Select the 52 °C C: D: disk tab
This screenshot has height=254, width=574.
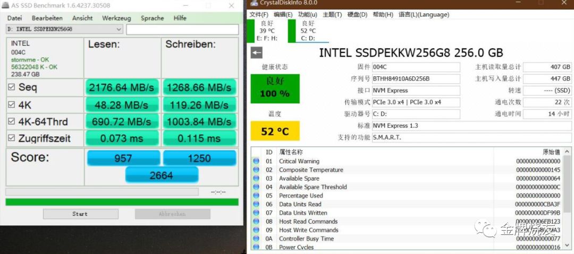[308, 31]
